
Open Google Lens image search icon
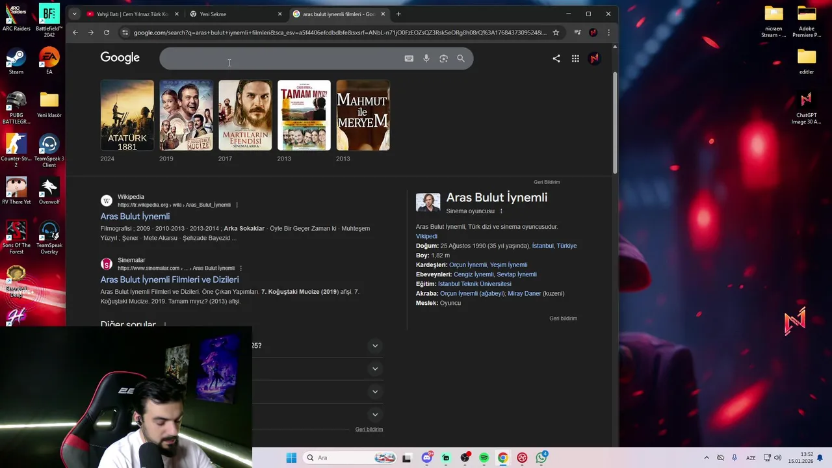[x=443, y=58]
